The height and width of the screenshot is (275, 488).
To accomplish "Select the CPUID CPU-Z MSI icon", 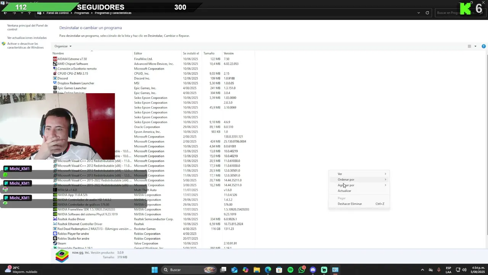I will coord(55,73).
